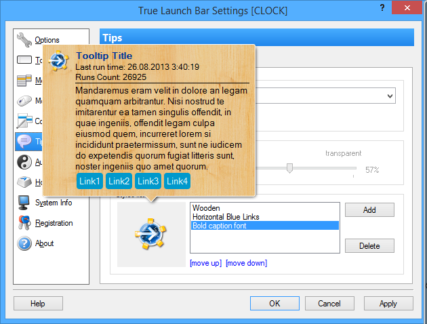The height and width of the screenshot is (324, 427).
Task: Select the menu layout icon in sidebar
Action: pos(24,80)
